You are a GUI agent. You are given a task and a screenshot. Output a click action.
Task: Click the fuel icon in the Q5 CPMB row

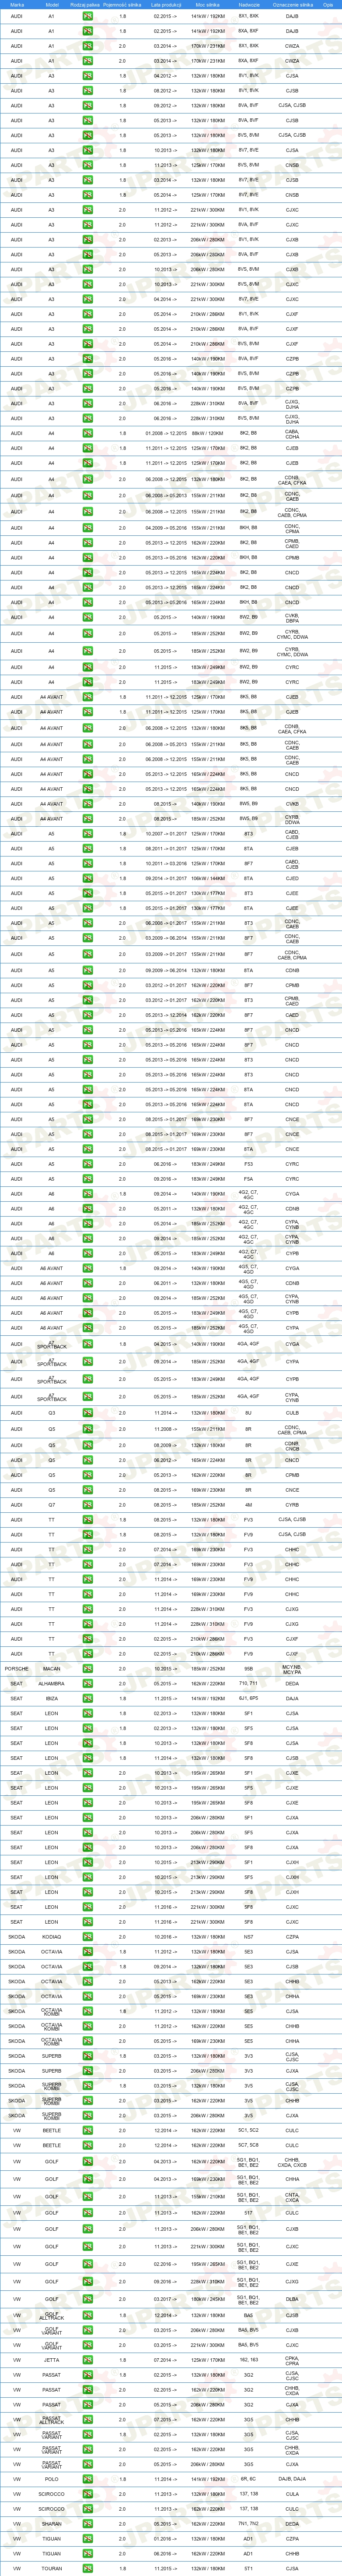coord(88,1475)
